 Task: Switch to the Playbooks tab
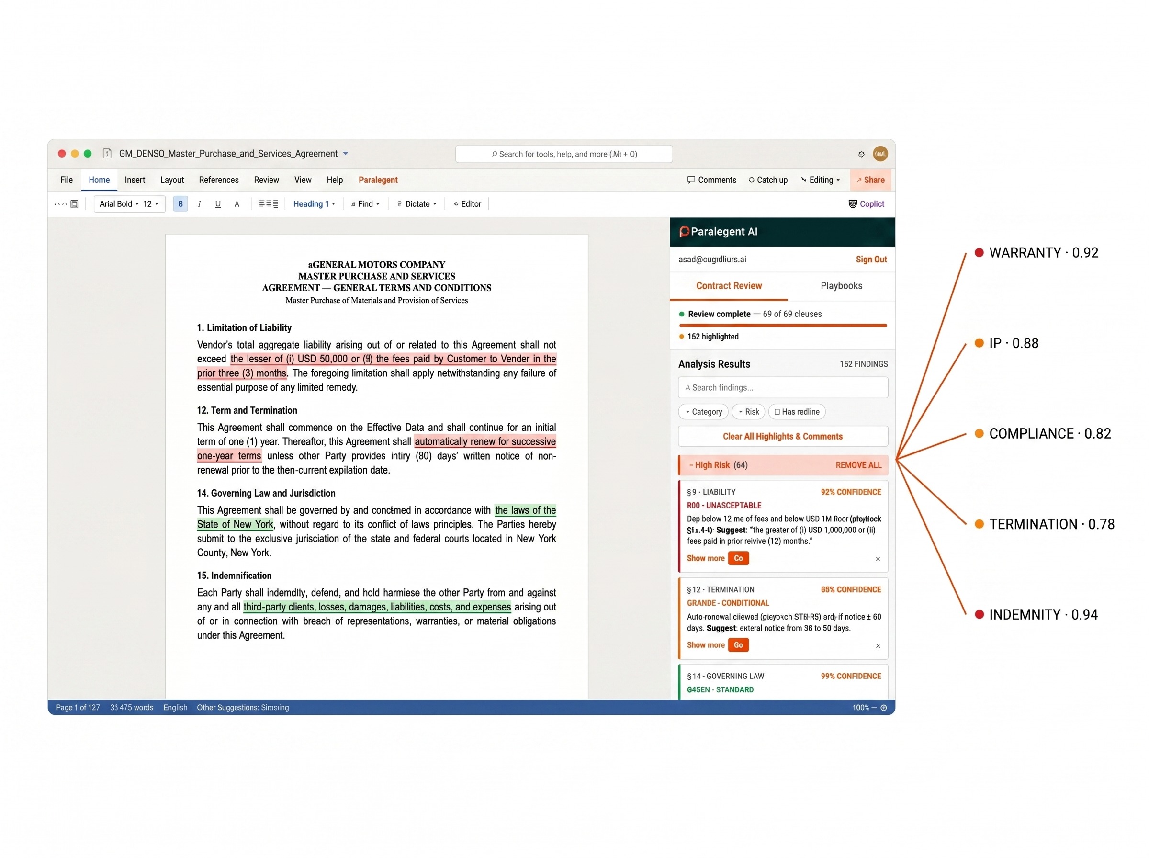pyautogui.click(x=841, y=286)
